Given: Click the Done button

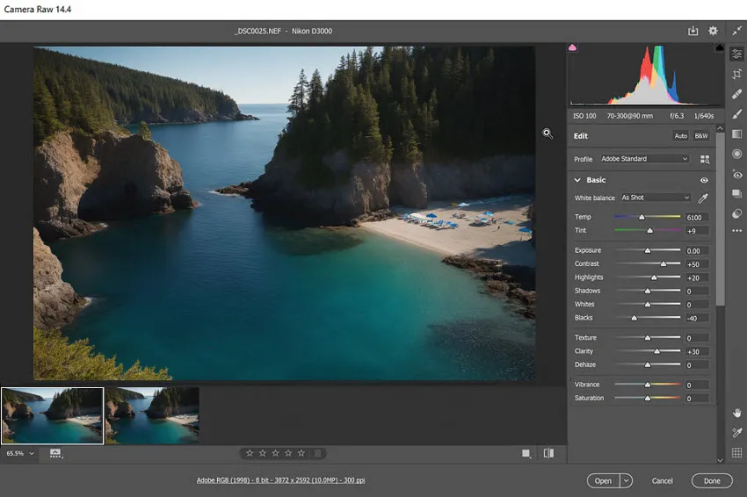Looking at the screenshot, I should tap(712, 481).
